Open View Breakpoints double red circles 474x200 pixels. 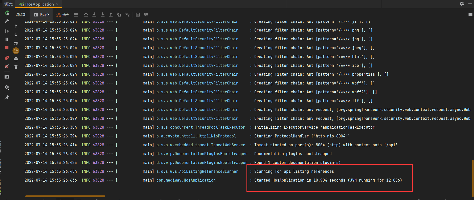pos(7,58)
